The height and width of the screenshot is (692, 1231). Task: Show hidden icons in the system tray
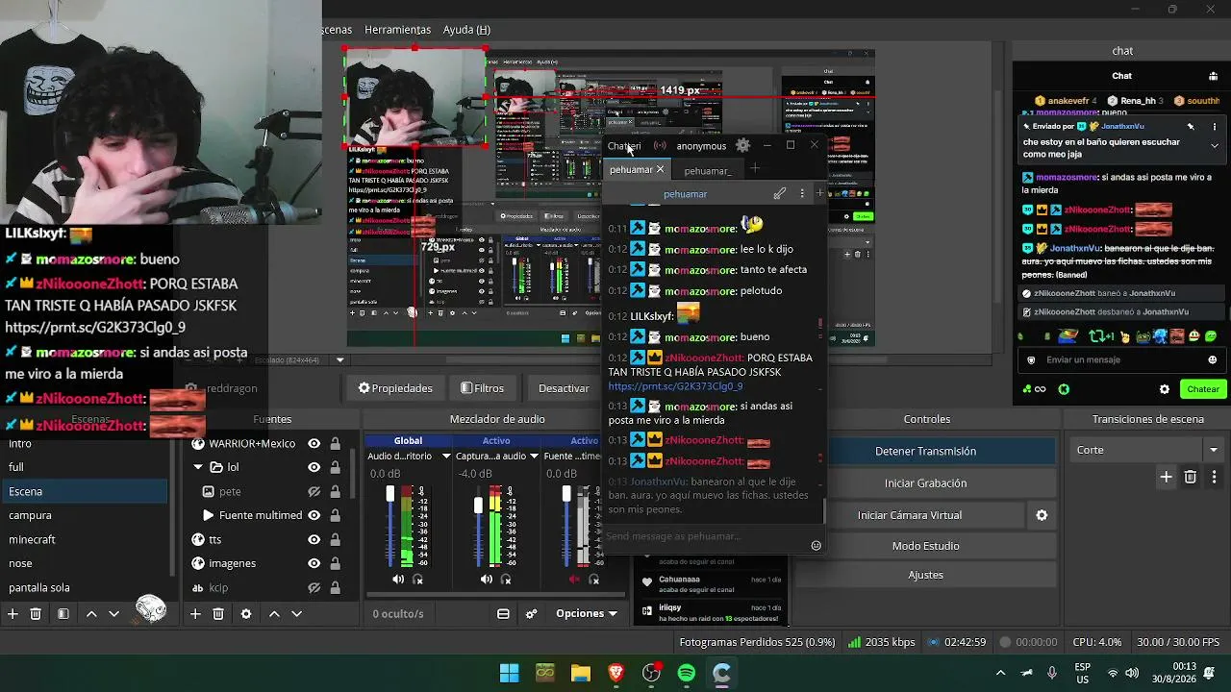pos(1000,673)
